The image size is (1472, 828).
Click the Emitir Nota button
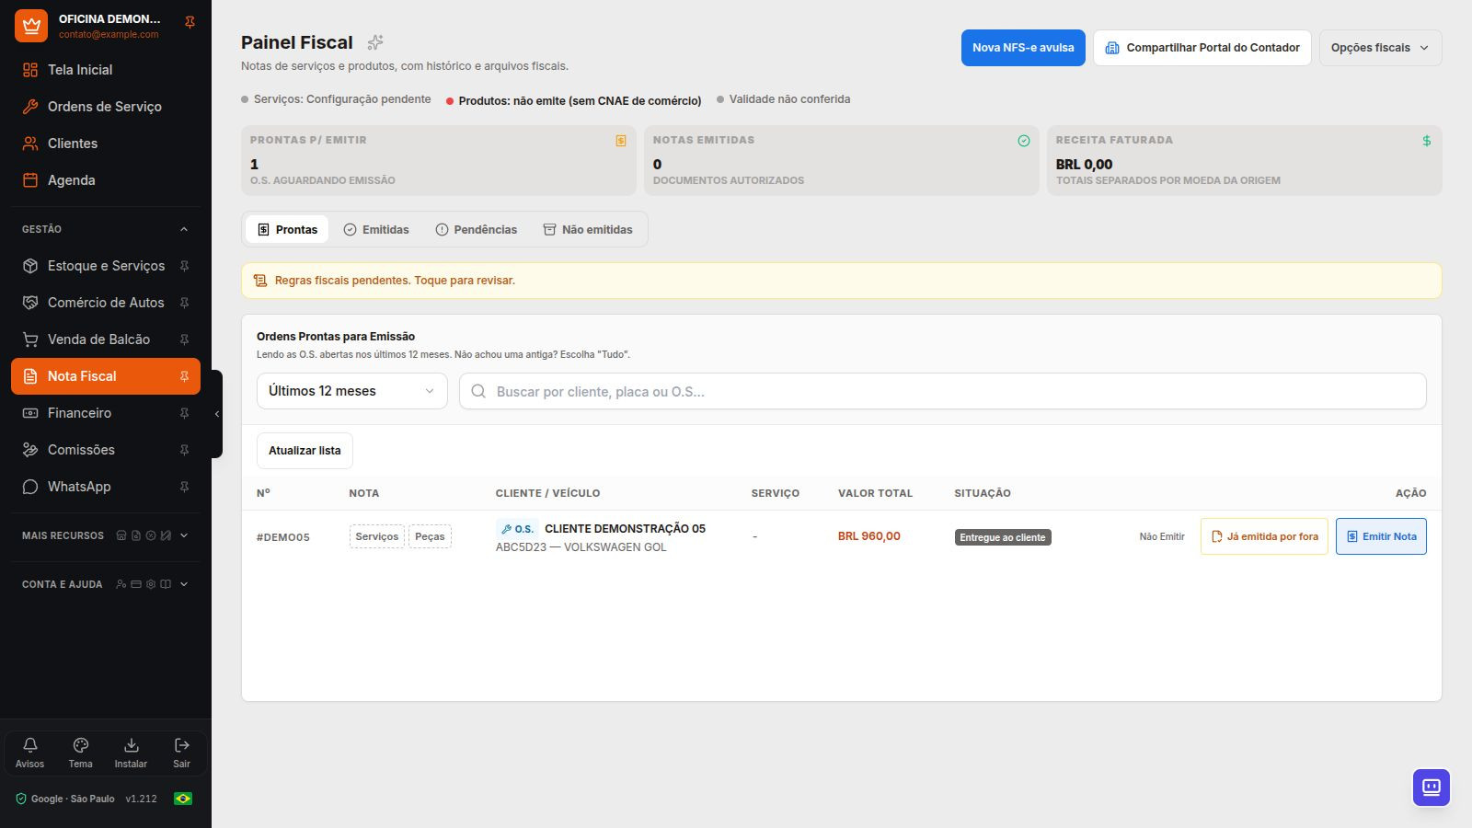(1381, 536)
